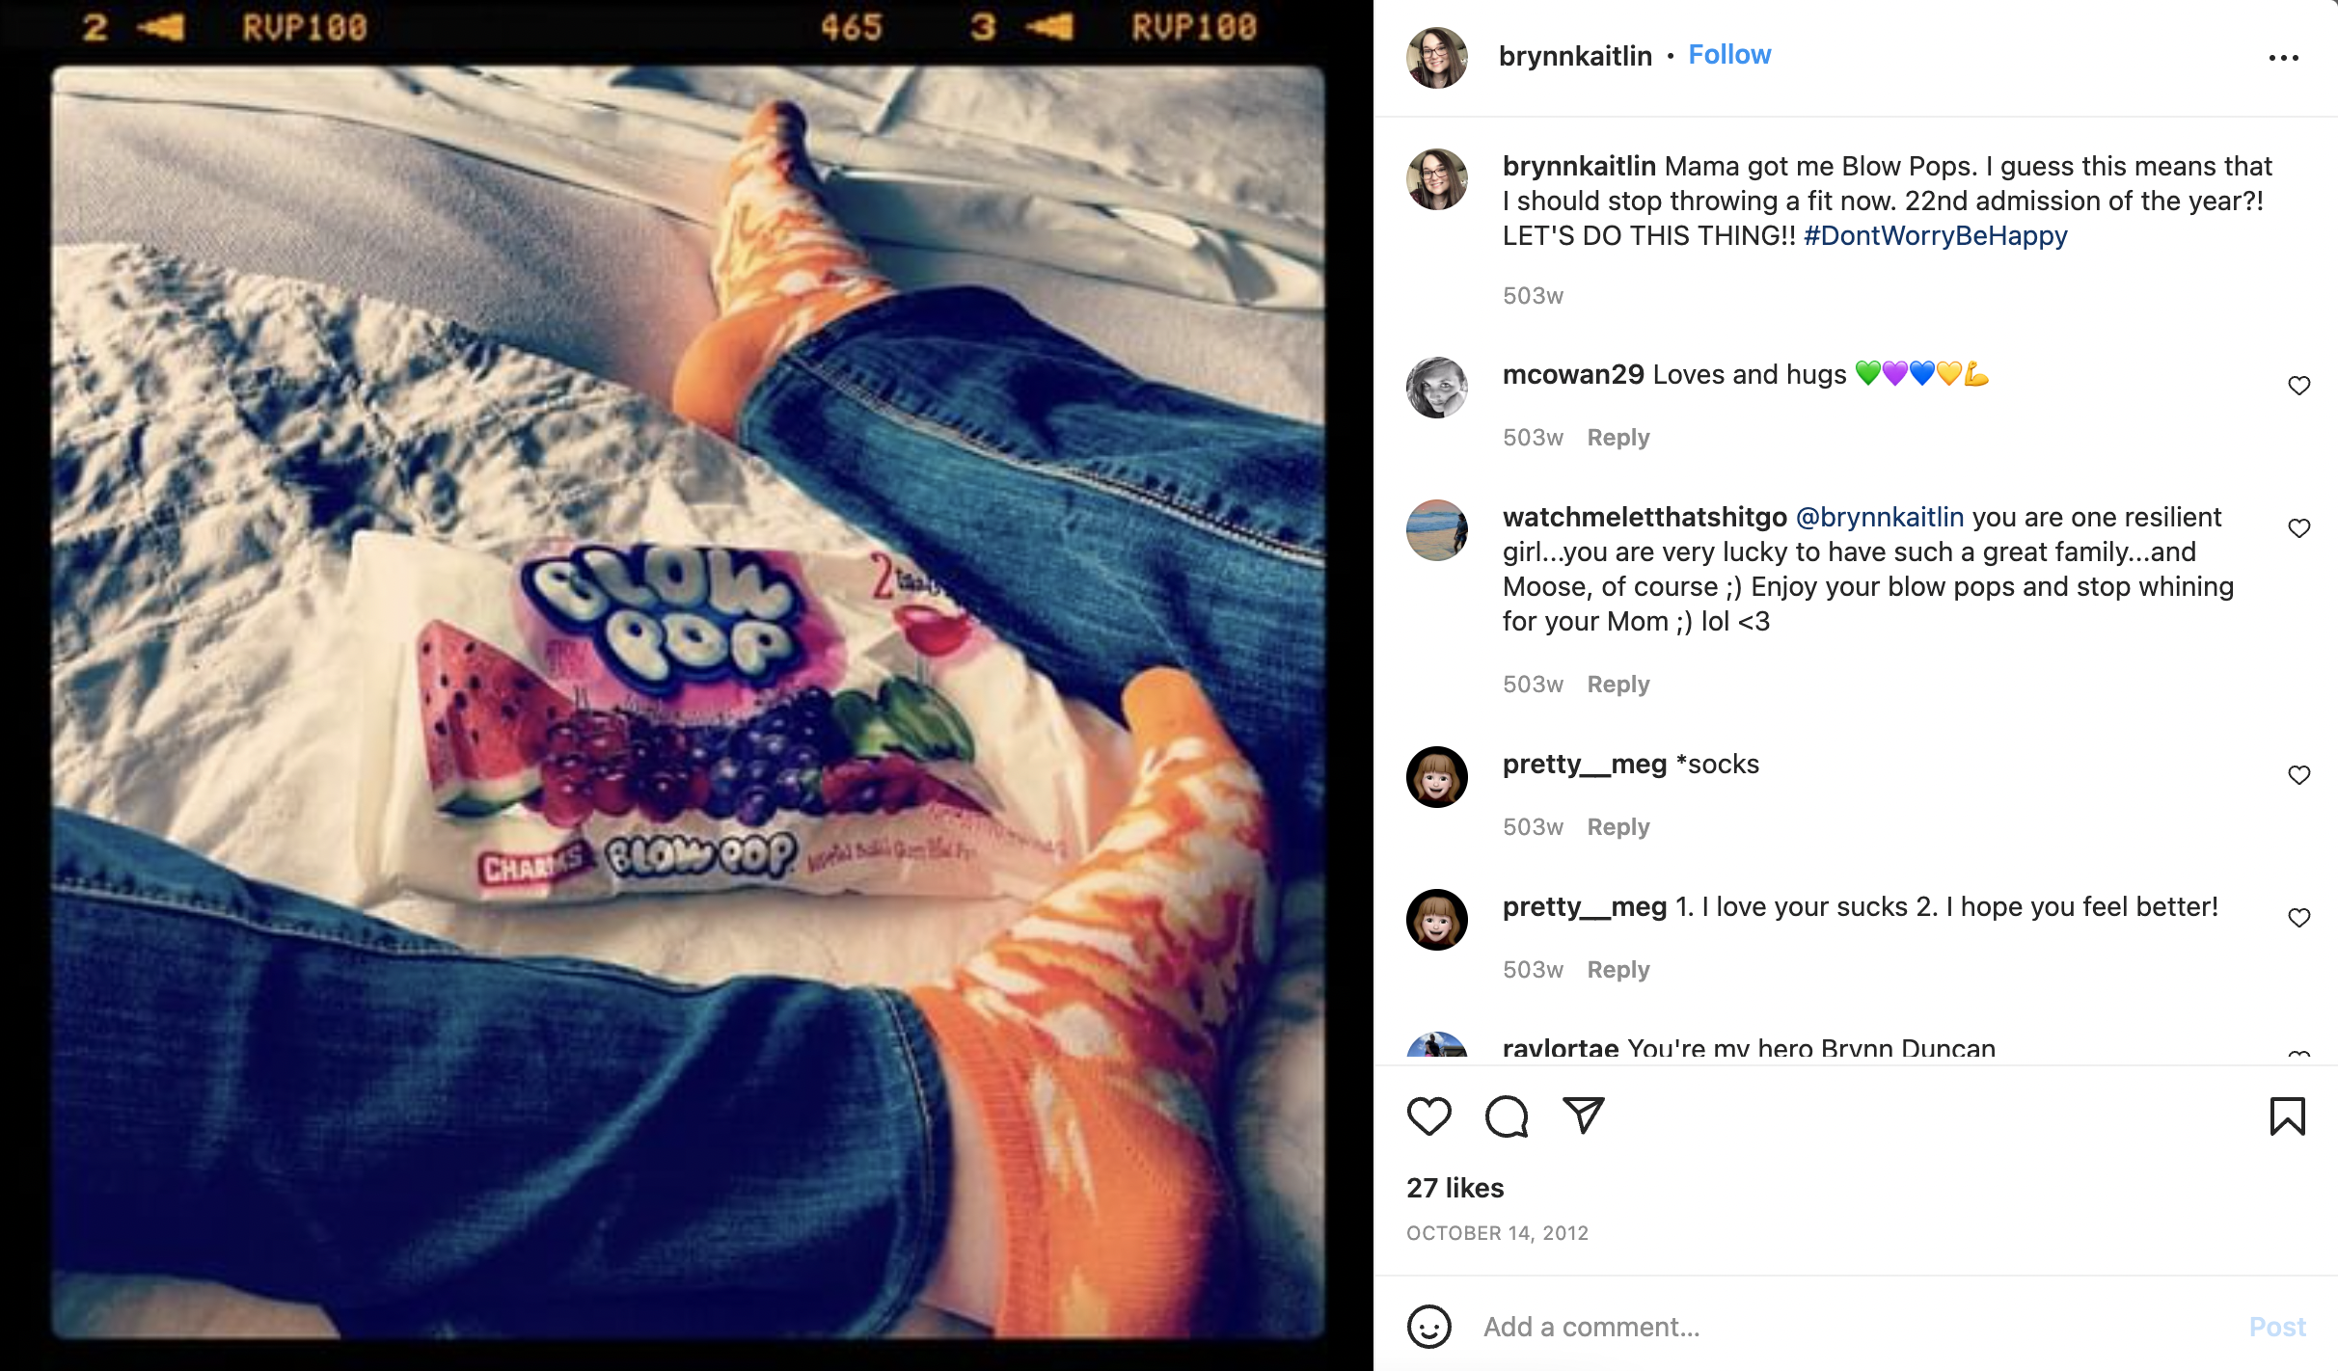The image size is (2338, 1371).
Task: Open the comment bubble icon
Action: [1506, 1116]
